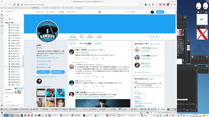Viewport: 209px width, 117px height.
Task: Open the マーリン trend link
Action: pos(137,92)
